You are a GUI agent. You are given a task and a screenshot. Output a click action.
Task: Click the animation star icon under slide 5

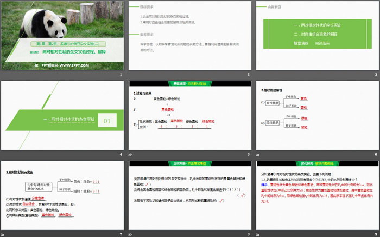[130, 155]
